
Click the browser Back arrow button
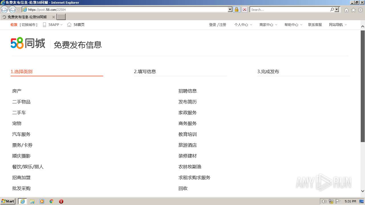[x=5, y=9]
